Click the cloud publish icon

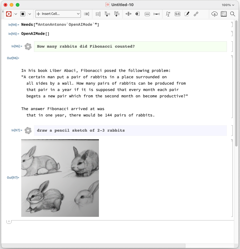point(215,14)
